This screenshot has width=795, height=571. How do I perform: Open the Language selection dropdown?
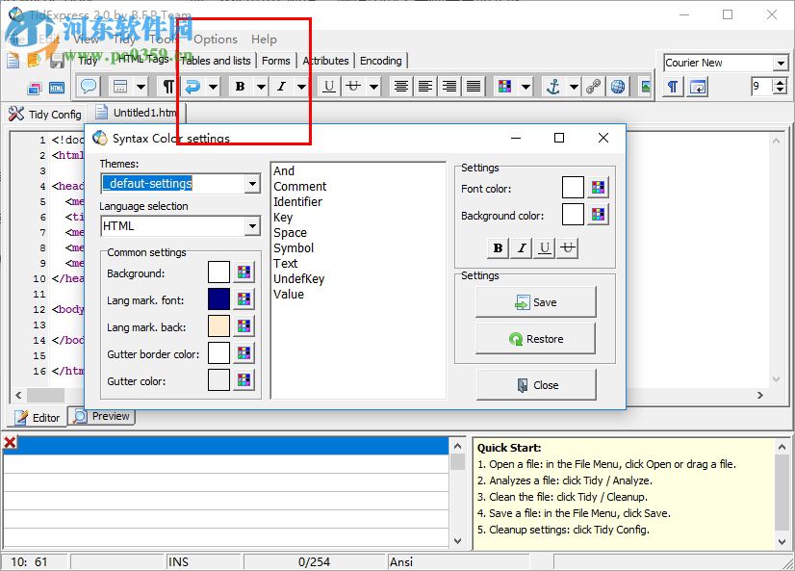tap(252, 226)
